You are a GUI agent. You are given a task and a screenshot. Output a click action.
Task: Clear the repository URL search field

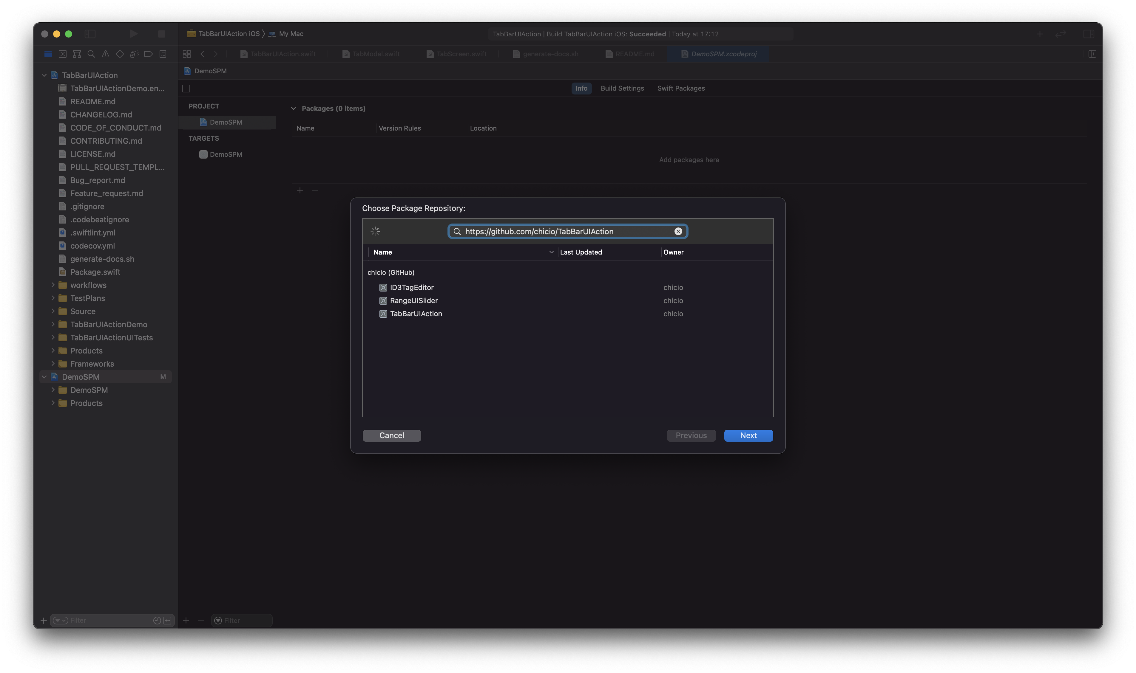(678, 231)
